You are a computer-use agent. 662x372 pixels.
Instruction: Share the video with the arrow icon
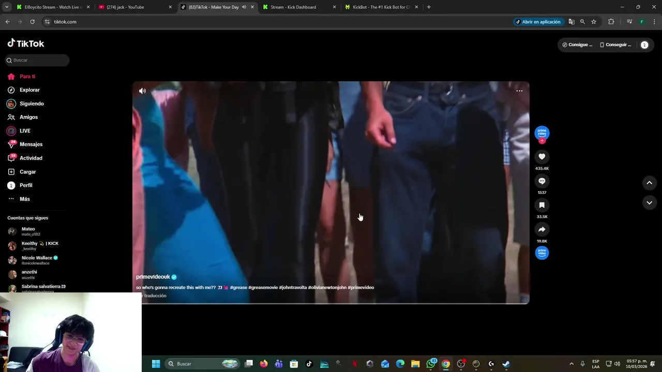(541, 229)
